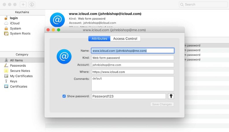Click the Where URL field
This screenshot has width=229, height=132.
(133, 72)
